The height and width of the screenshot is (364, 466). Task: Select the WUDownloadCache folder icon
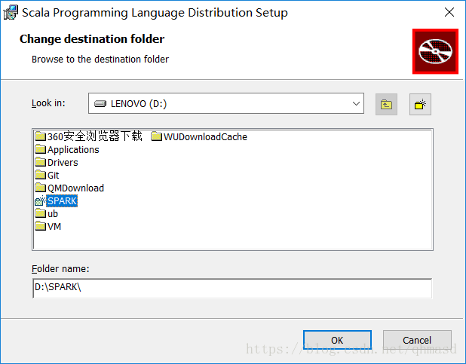[x=157, y=136]
